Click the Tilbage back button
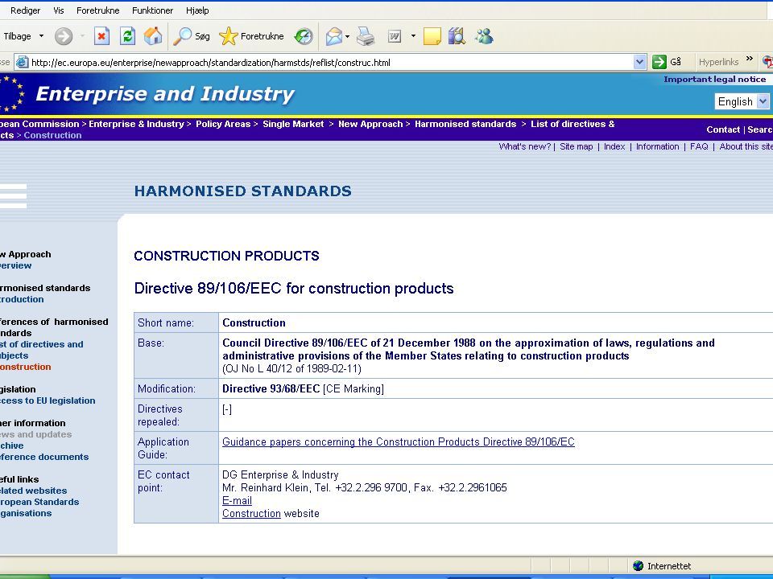The width and height of the screenshot is (773, 579). 17,36
